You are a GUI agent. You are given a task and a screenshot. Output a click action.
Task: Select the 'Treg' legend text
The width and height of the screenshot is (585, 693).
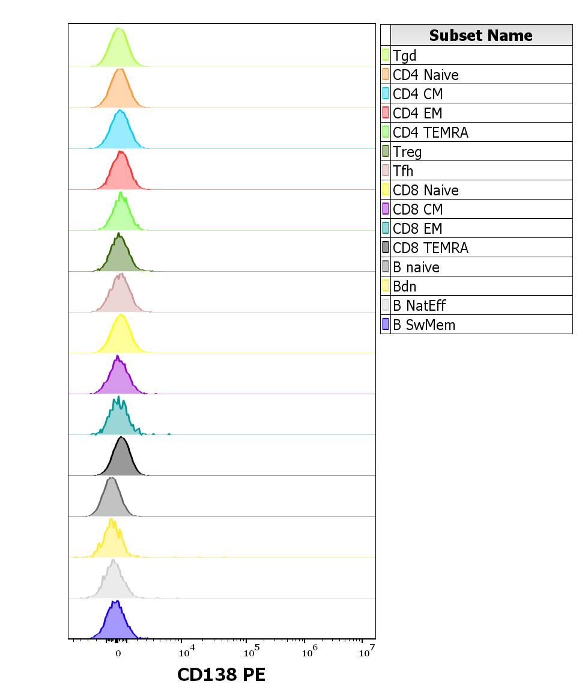click(407, 152)
